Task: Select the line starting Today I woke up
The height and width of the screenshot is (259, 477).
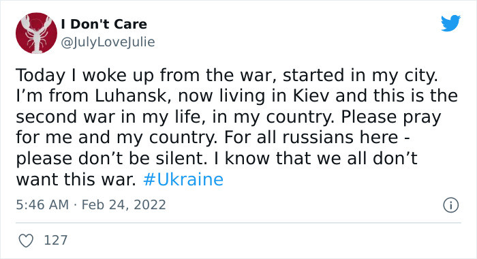Action: (227, 76)
